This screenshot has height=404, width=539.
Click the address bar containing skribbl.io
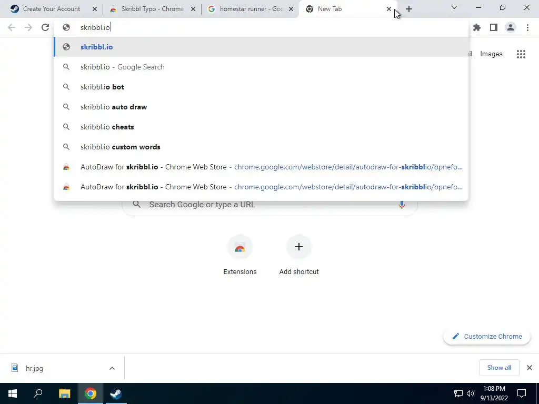point(261,27)
